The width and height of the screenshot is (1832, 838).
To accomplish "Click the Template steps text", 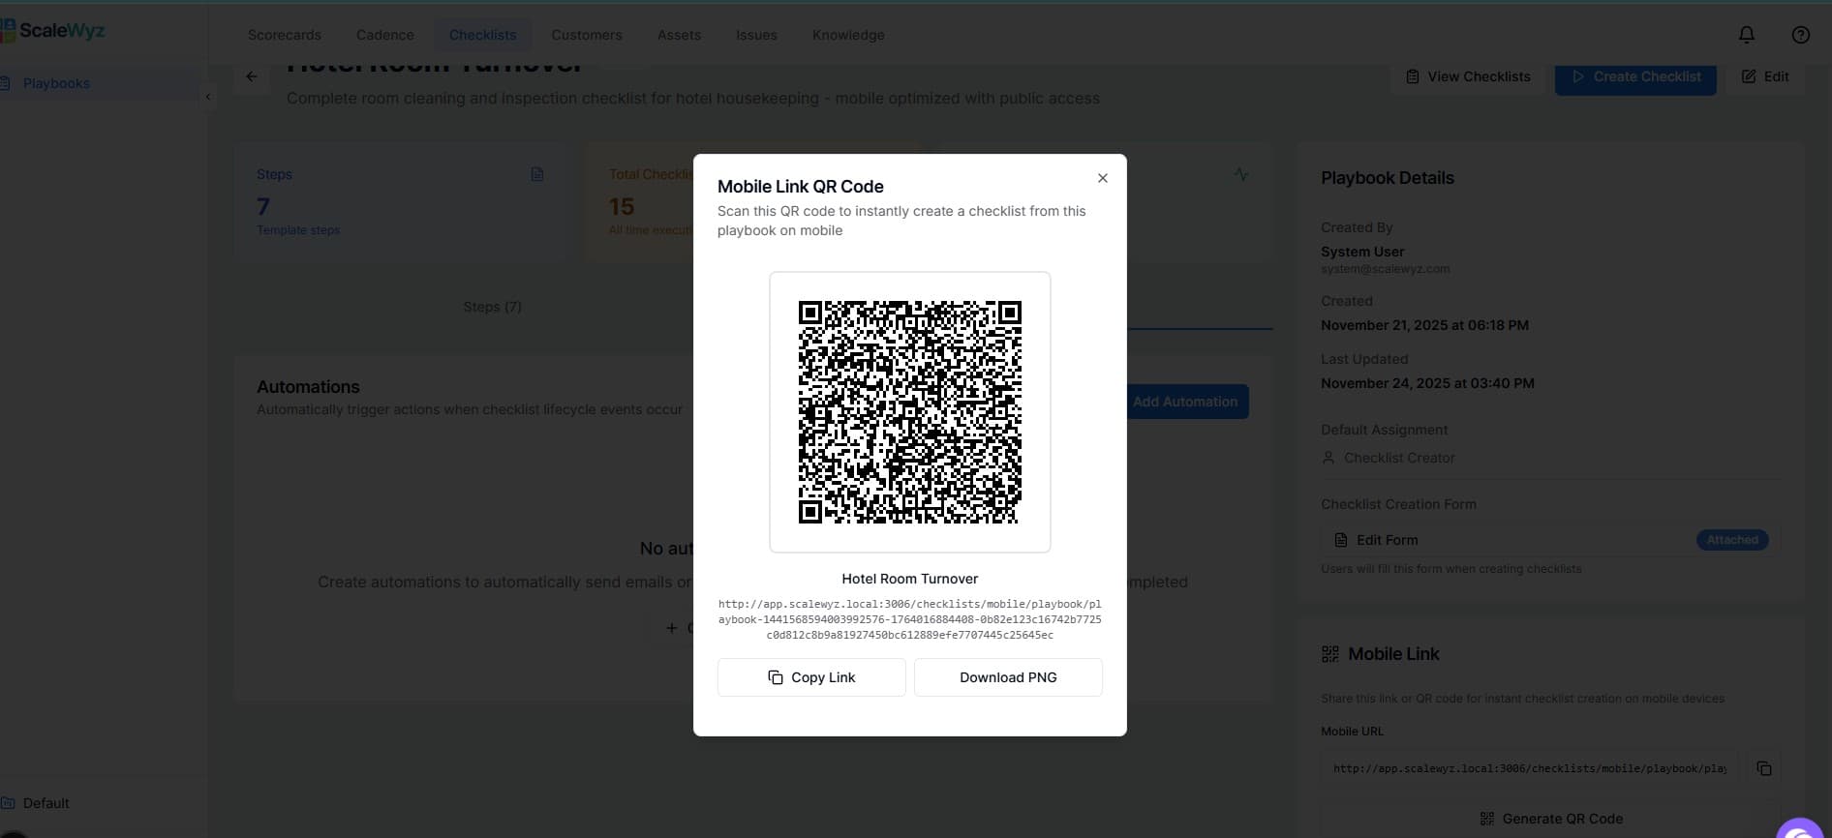I will click(x=298, y=230).
